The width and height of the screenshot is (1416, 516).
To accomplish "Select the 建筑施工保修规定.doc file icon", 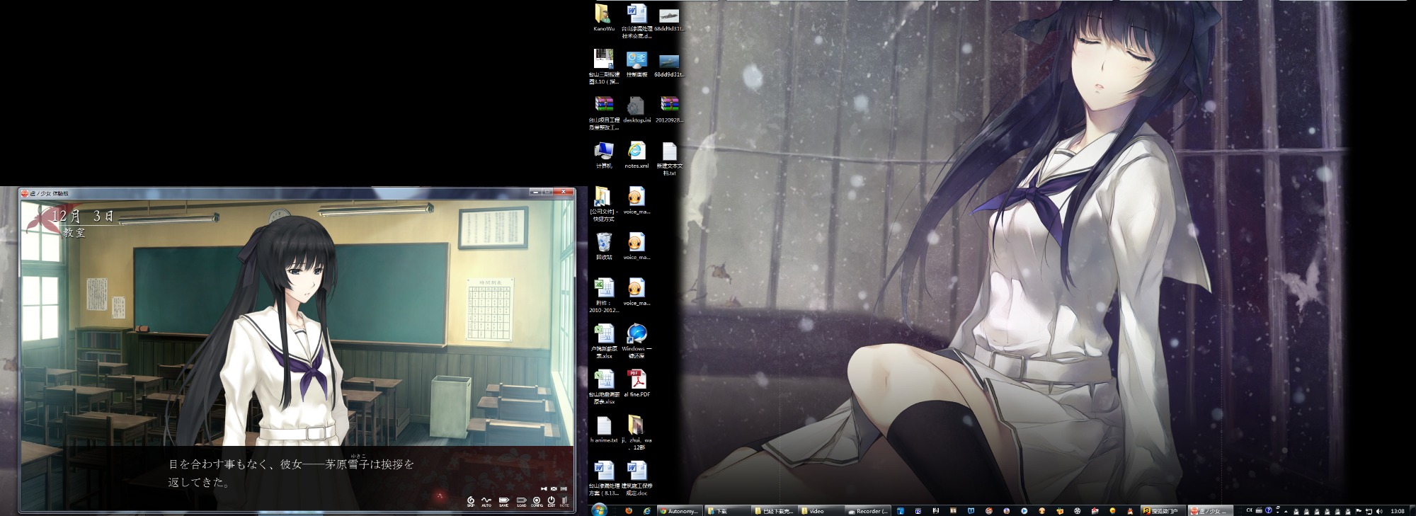I will coord(636,478).
